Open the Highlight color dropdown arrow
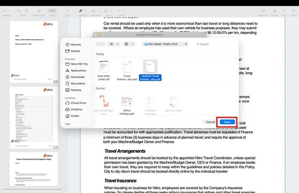 pyautogui.click(x=86, y=11)
